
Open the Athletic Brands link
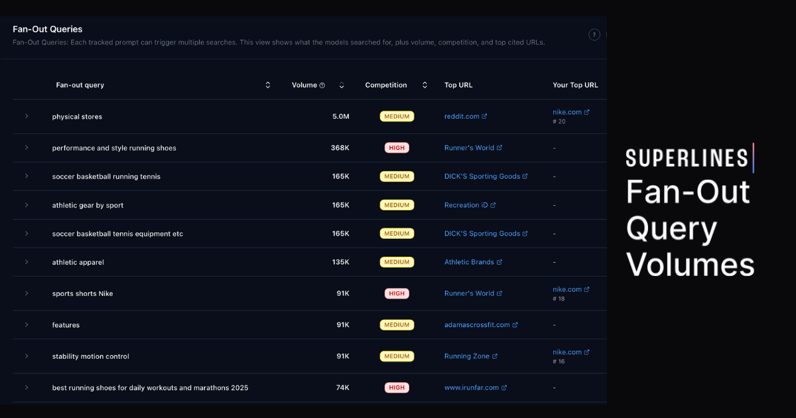(x=470, y=261)
